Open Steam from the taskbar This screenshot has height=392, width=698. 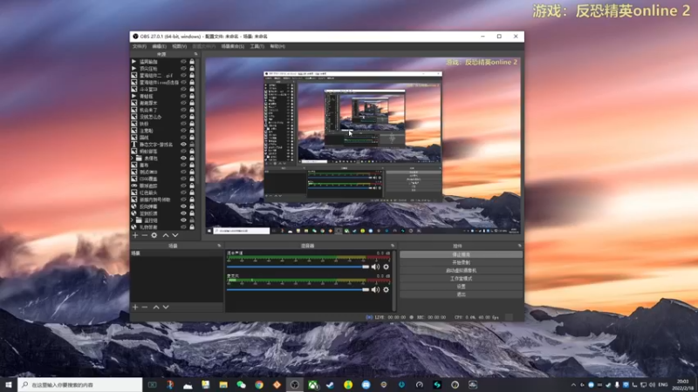pyautogui.click(x=330, y=385)
